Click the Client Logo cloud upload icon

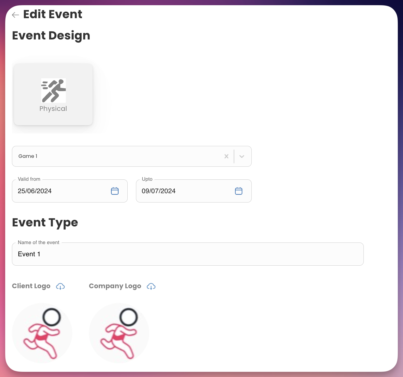60,286
